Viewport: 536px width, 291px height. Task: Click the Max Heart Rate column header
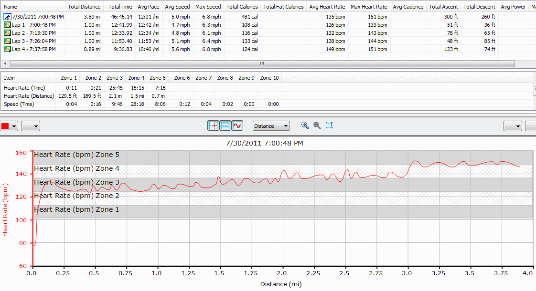click(369, 7)
